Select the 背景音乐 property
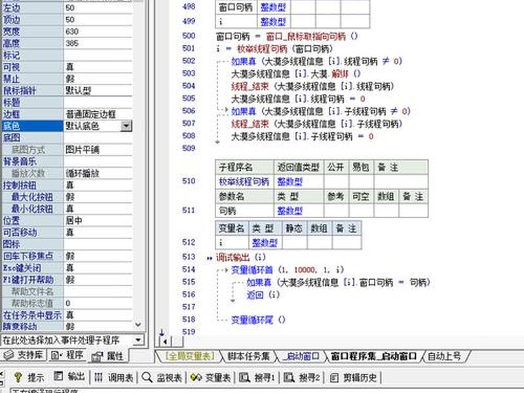Screen dimensions: 524x393 pyautogui.click(x=20, y=161)
